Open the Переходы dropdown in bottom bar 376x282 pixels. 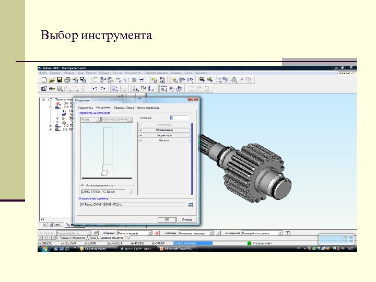[211, 233]
